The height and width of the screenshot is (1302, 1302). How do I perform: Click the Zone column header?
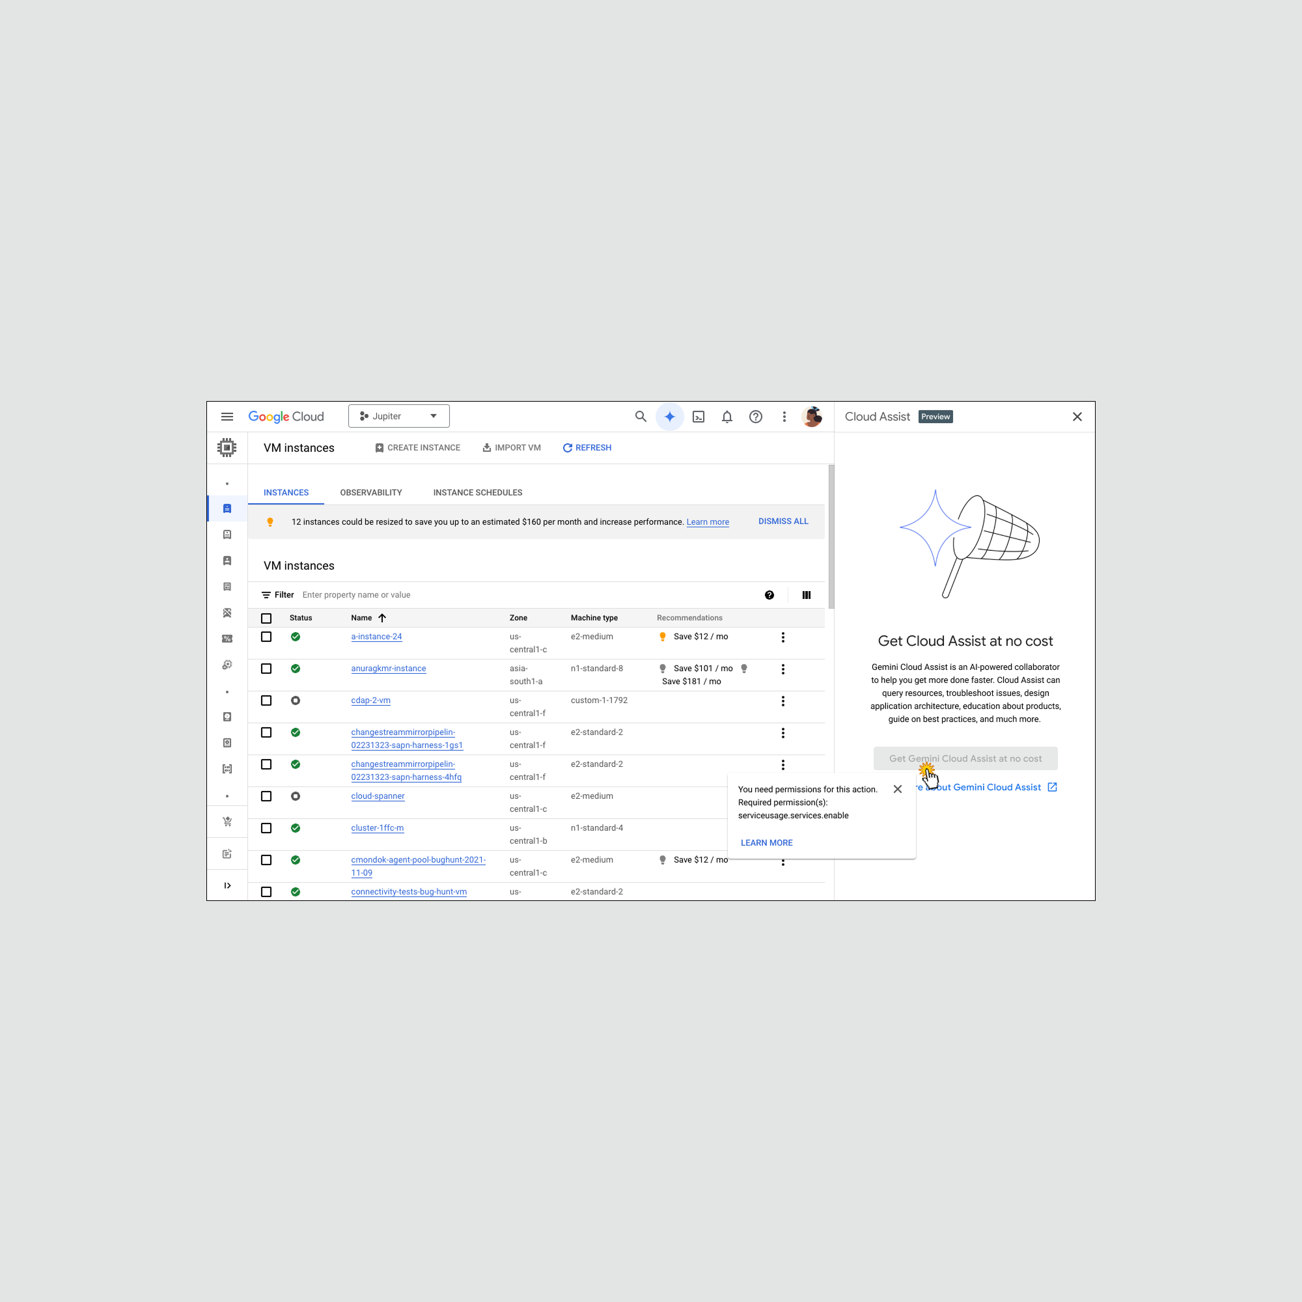coord(518,618)
